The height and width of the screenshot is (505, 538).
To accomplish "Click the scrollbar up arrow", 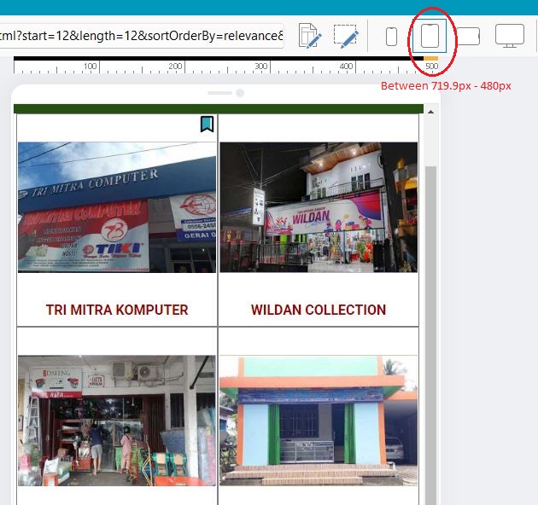I will point(430,112).
